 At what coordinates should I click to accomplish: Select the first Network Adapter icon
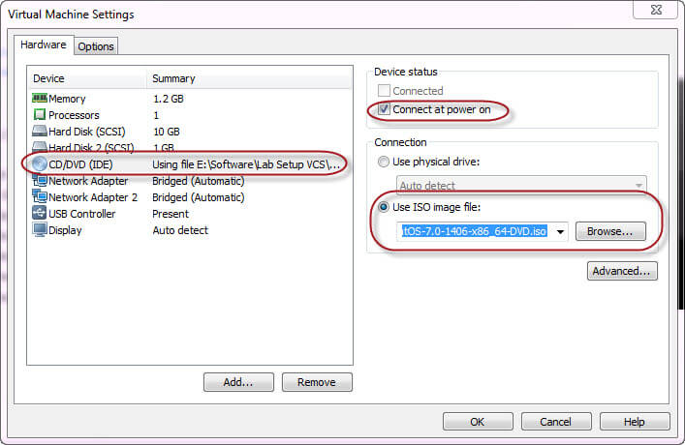point(40,180)
